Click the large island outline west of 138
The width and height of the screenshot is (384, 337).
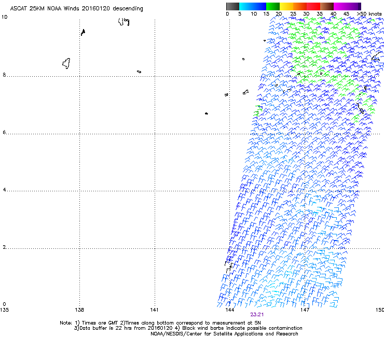tap(66, 63)
